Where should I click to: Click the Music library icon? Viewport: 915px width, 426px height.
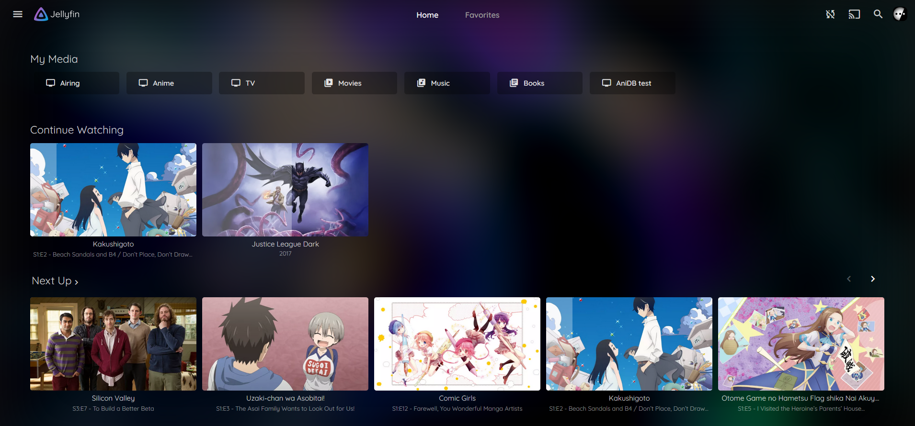(x=421, y=83)
